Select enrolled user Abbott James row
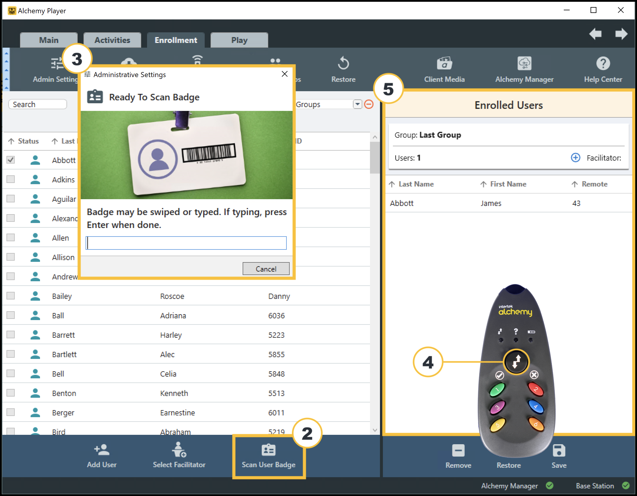 click(x=508, y=203)
